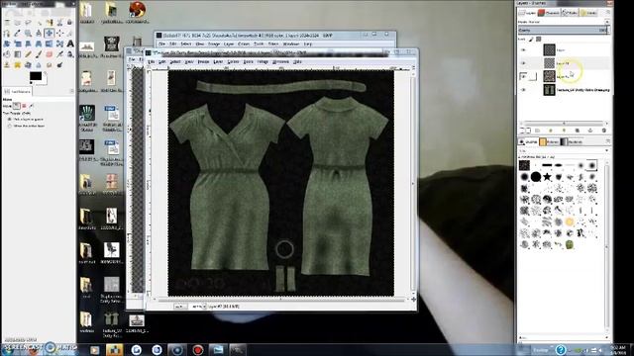Screen dimensions: 634x356
Task: Select the Bucket Fill tool
Action: coord(7,54)
